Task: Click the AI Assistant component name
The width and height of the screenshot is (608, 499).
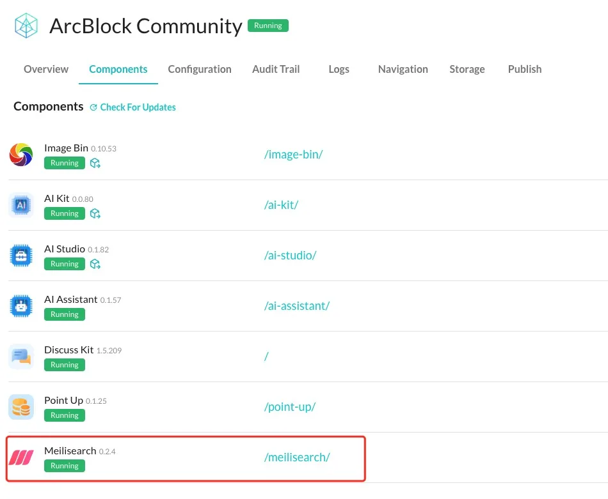Action: [71, 299]
